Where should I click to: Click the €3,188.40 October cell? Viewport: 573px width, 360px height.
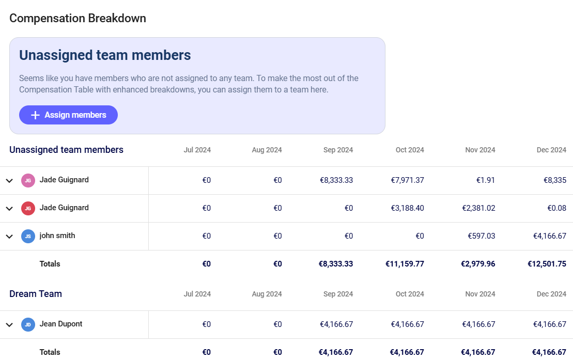pyautogui.click(x=407, y=208)
